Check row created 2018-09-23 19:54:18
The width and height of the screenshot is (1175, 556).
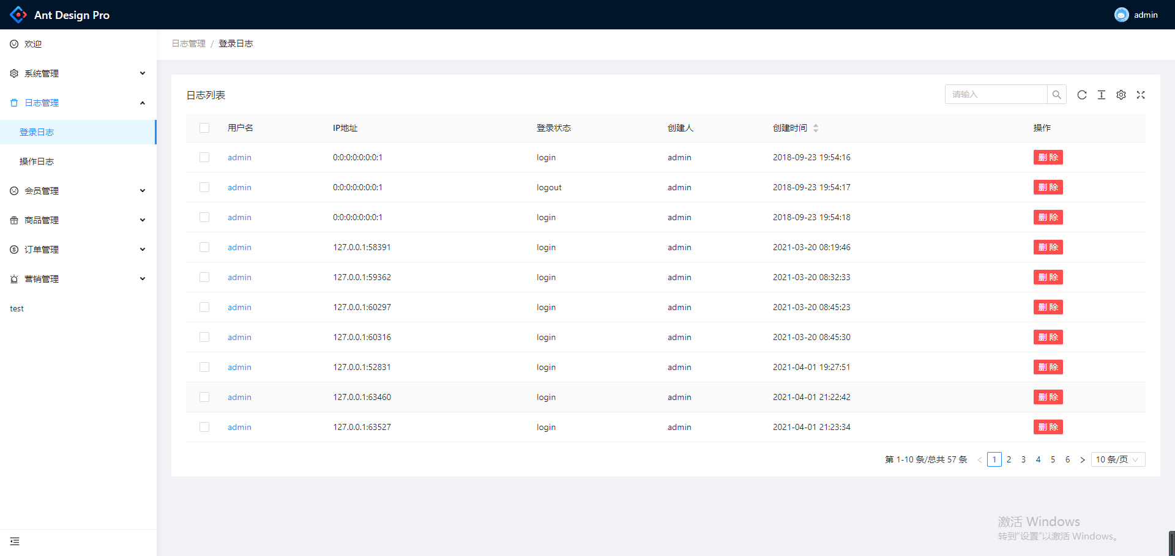coord(204,217)
